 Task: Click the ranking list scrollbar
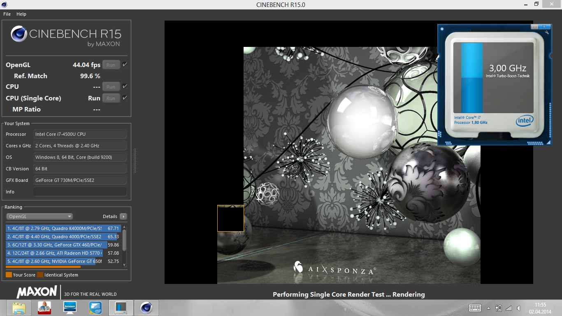coord(124,240)
